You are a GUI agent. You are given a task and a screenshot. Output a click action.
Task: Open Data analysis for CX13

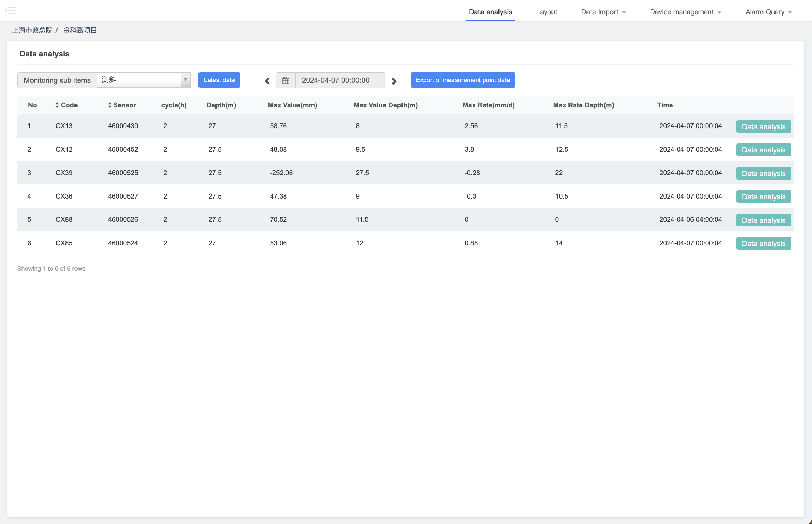(764, 126)
